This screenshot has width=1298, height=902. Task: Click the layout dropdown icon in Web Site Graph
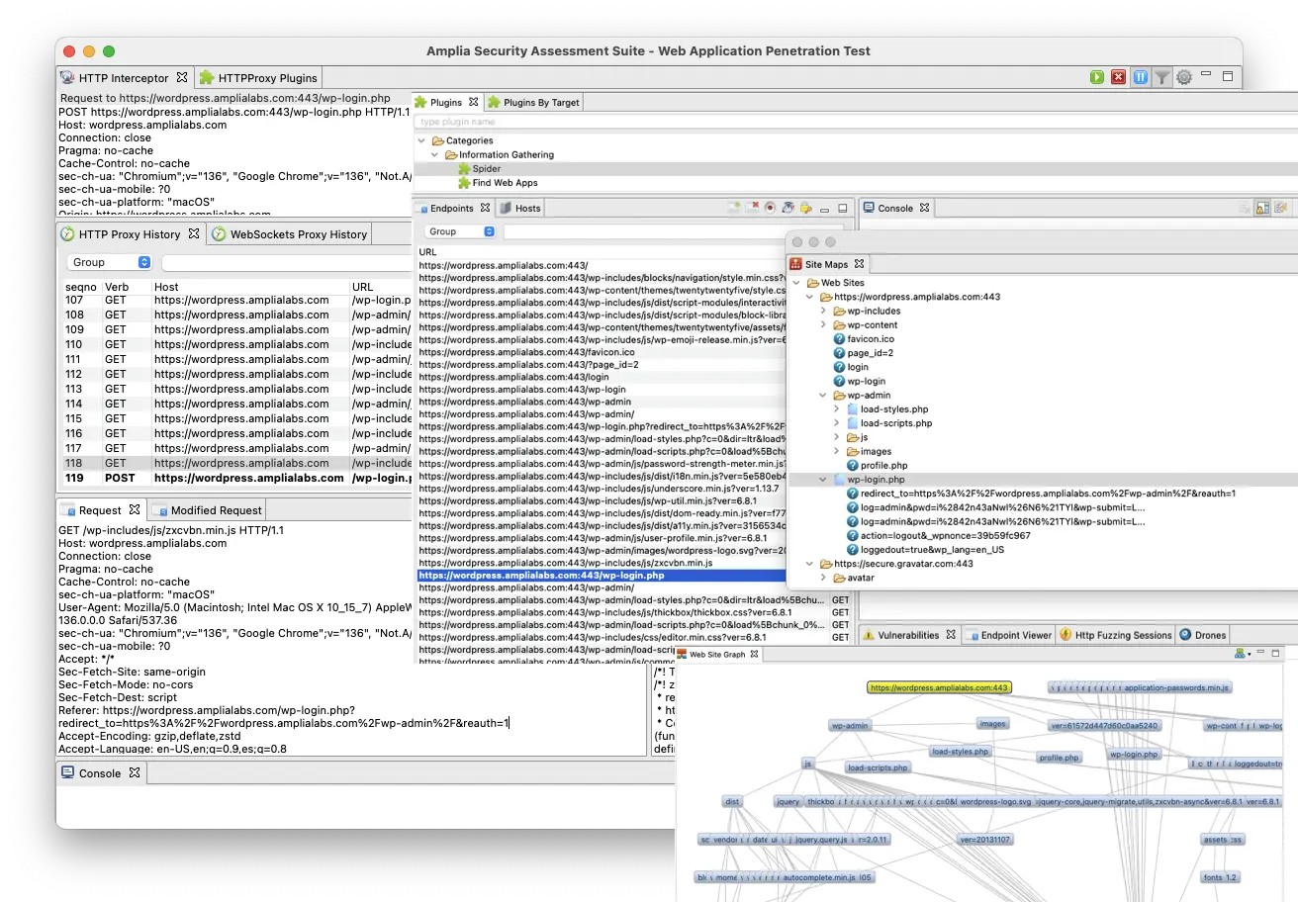click(x=1242, y=654)
